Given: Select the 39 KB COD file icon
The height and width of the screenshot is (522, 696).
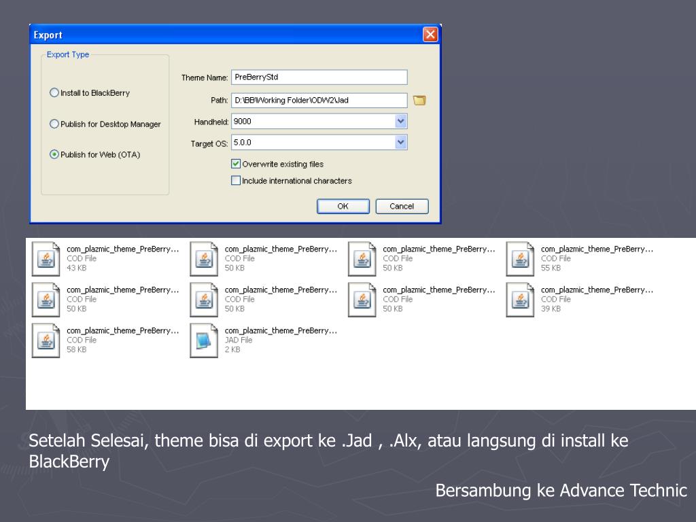Looking at the screenshot, I should coord(520,300).
